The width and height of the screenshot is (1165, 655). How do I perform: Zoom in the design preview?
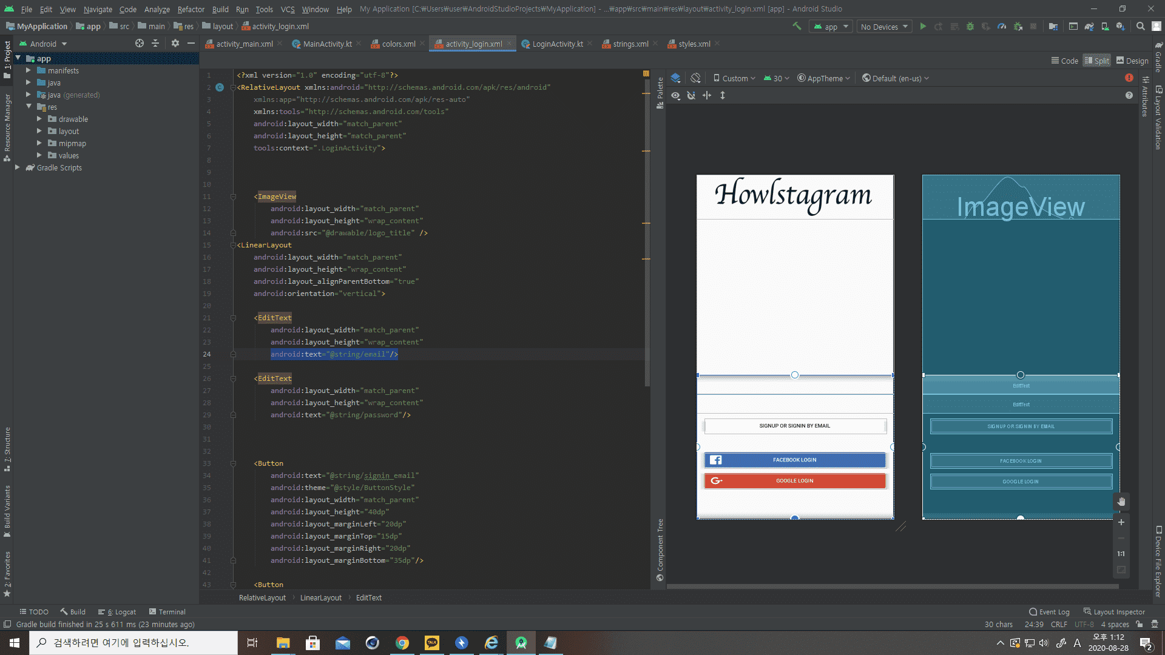point(1121,522)
